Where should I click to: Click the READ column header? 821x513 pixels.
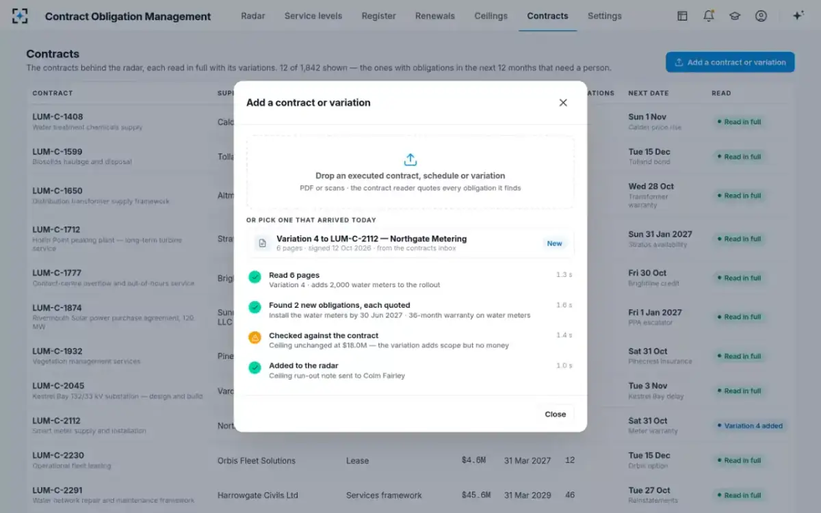(x=721, y=93)
